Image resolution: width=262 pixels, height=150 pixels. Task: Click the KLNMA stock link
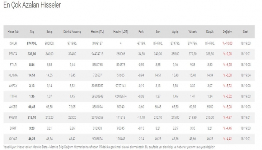click(13, 75)
